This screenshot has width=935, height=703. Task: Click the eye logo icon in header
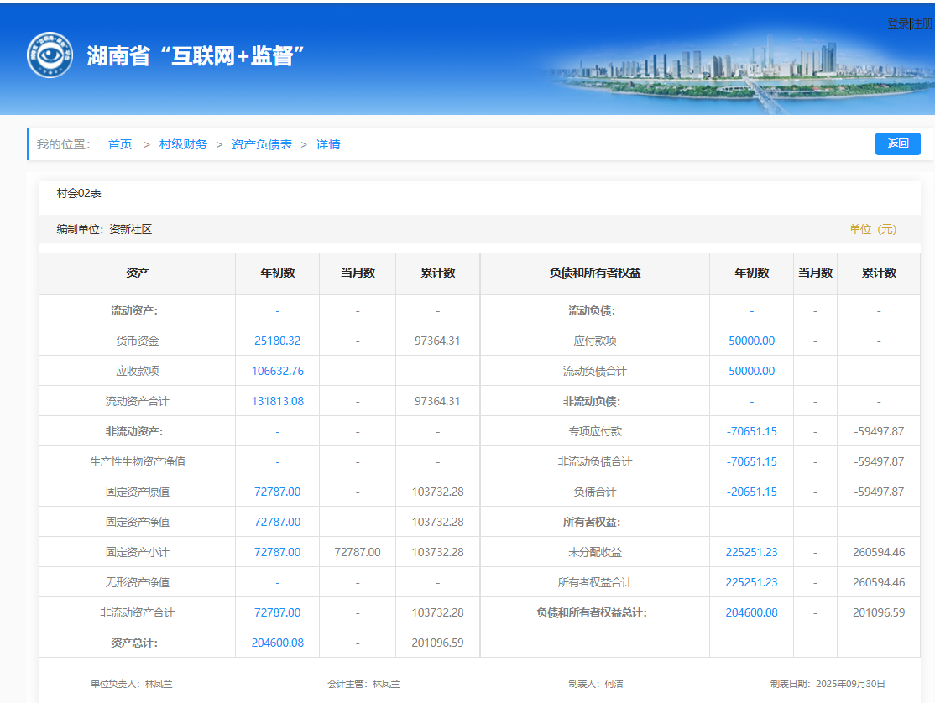(x=50, y=55)
